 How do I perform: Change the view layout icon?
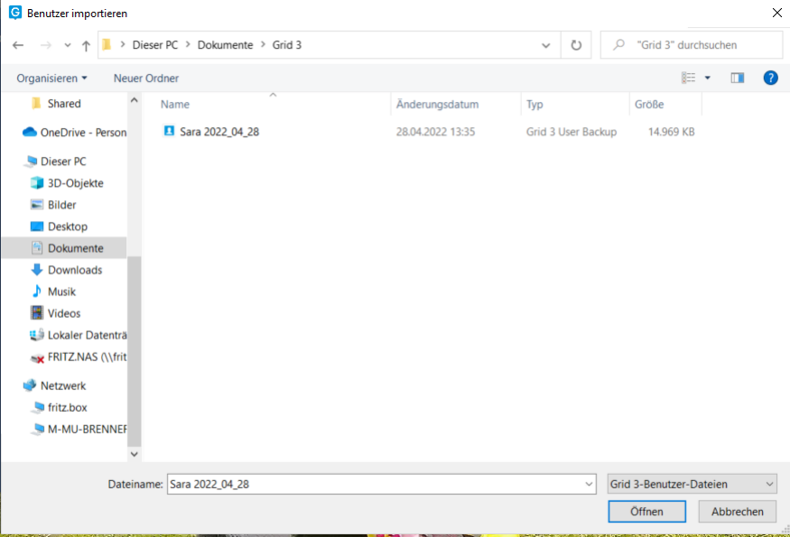point(688,78)
